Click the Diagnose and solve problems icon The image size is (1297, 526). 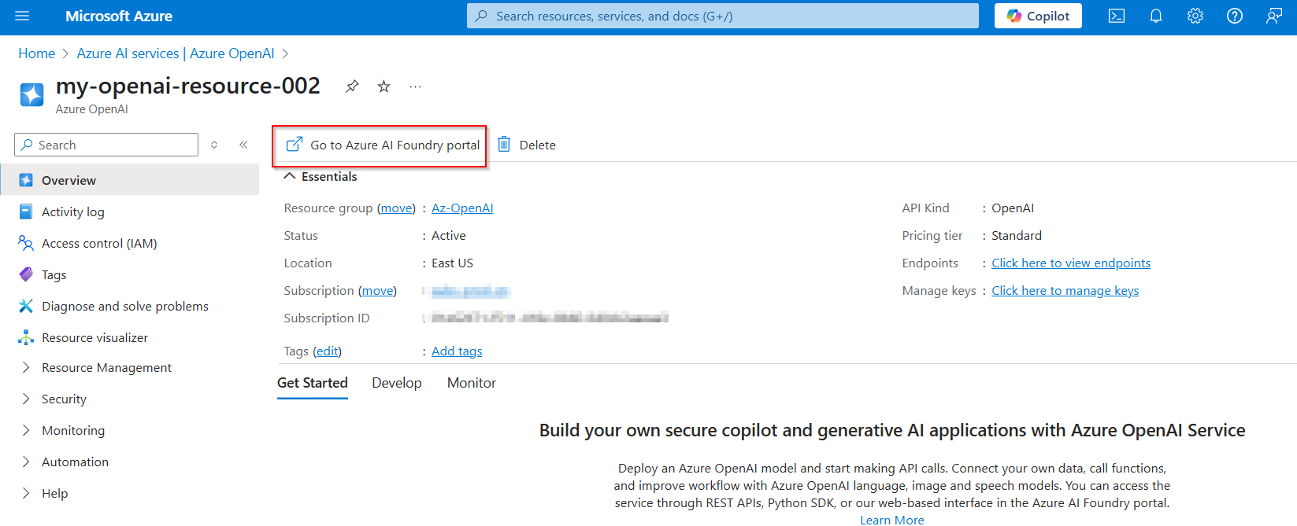click(x=26, y=306)
